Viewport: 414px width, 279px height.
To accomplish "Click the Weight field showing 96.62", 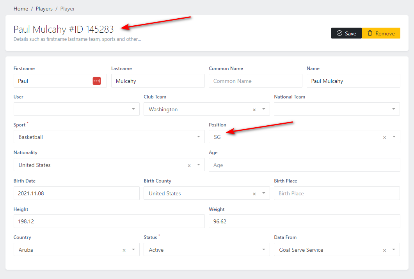I will [304, 221].
